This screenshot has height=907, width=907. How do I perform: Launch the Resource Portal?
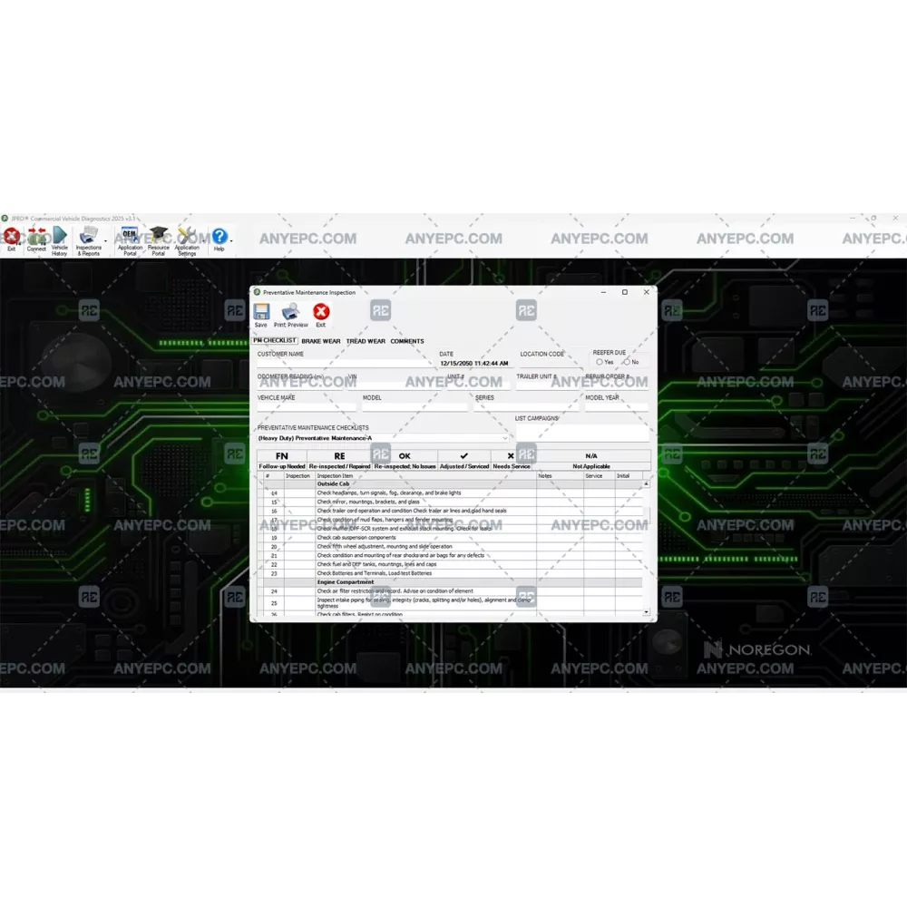[159, 239]
